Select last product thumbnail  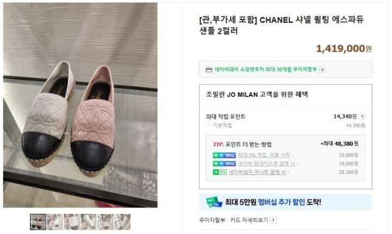point(122,221)
